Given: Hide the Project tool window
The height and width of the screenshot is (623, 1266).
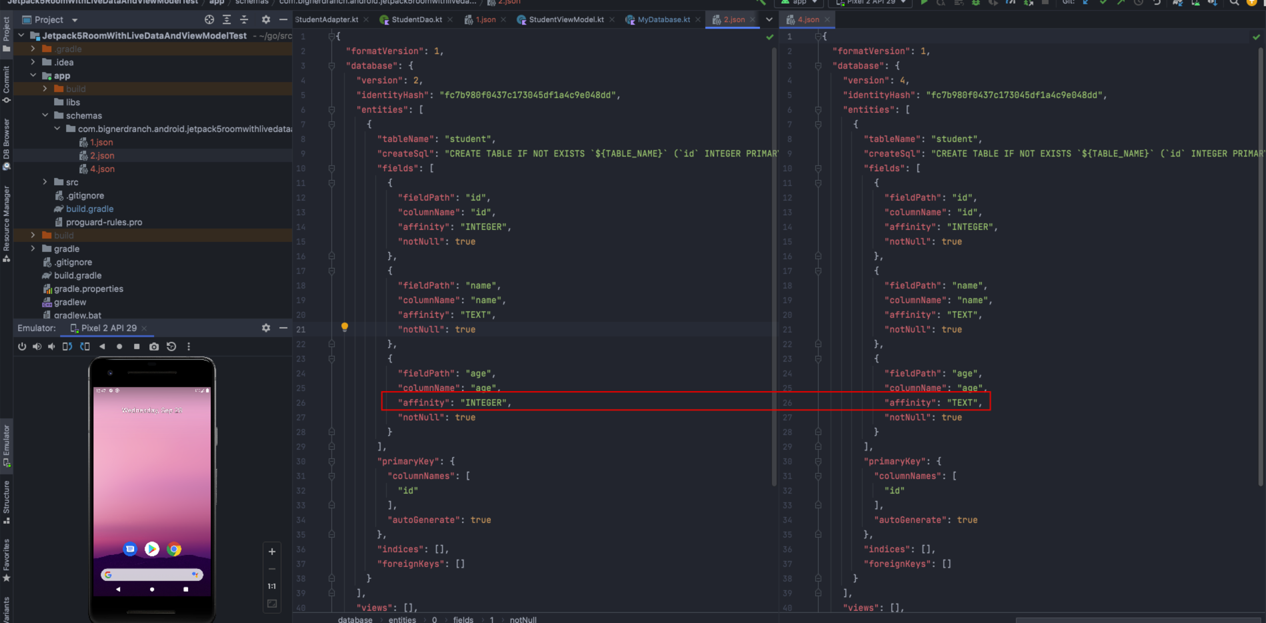Looking at the screenshot, I should tap(283, 20).
